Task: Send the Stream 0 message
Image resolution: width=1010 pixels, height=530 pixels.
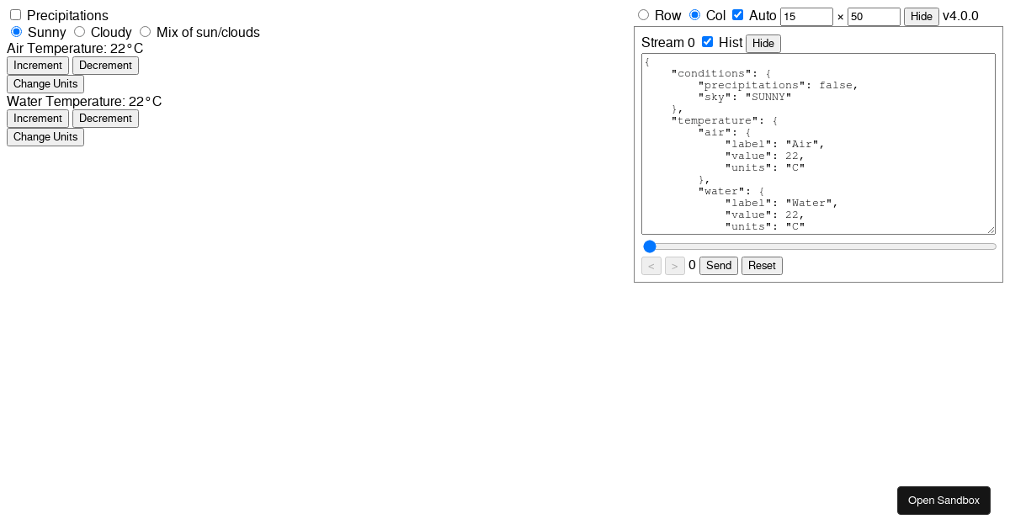Action: pos(718,265)
